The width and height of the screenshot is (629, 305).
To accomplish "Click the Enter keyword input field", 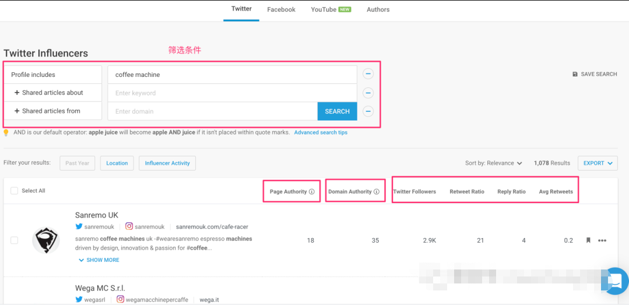I will click(232, 93).
